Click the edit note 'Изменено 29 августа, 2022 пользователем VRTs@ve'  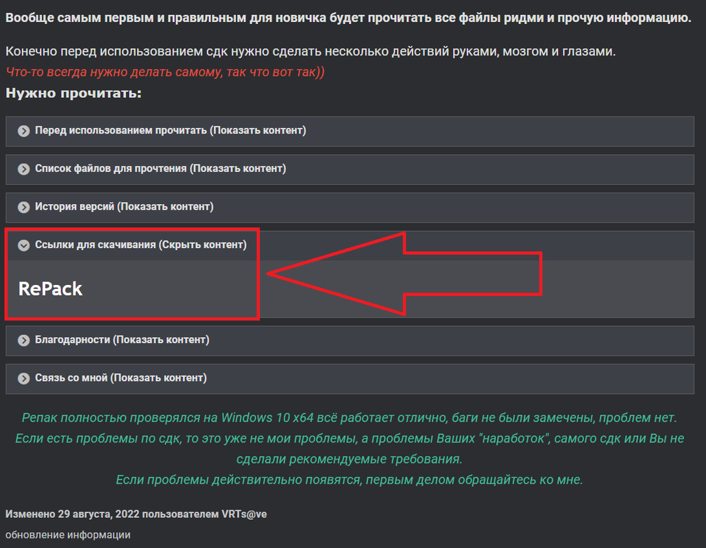coord(136,514)
